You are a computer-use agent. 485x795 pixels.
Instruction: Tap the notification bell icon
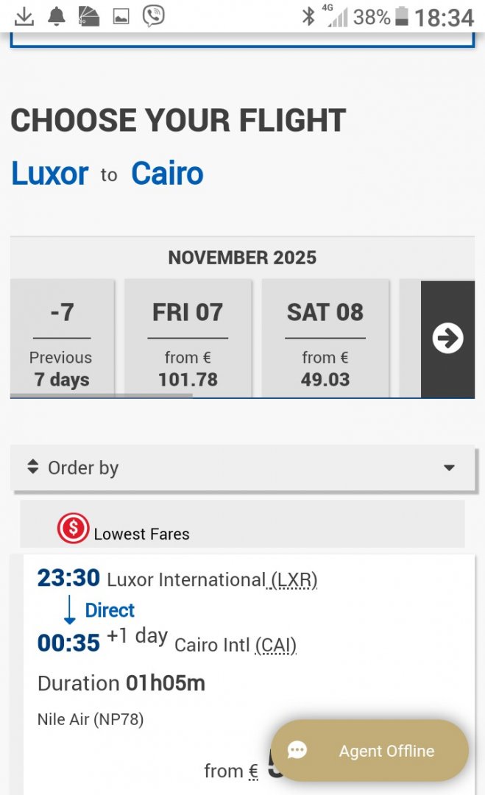click(x=57, y=15)
